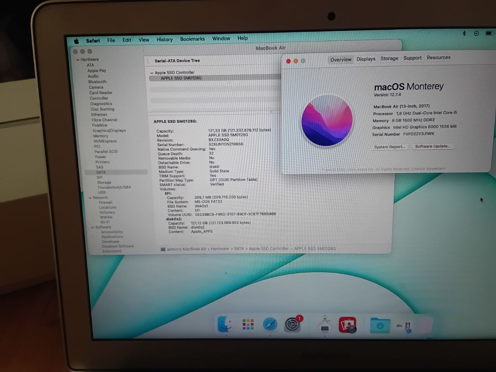
Task: Open the File menu
Action: (111, 40)
